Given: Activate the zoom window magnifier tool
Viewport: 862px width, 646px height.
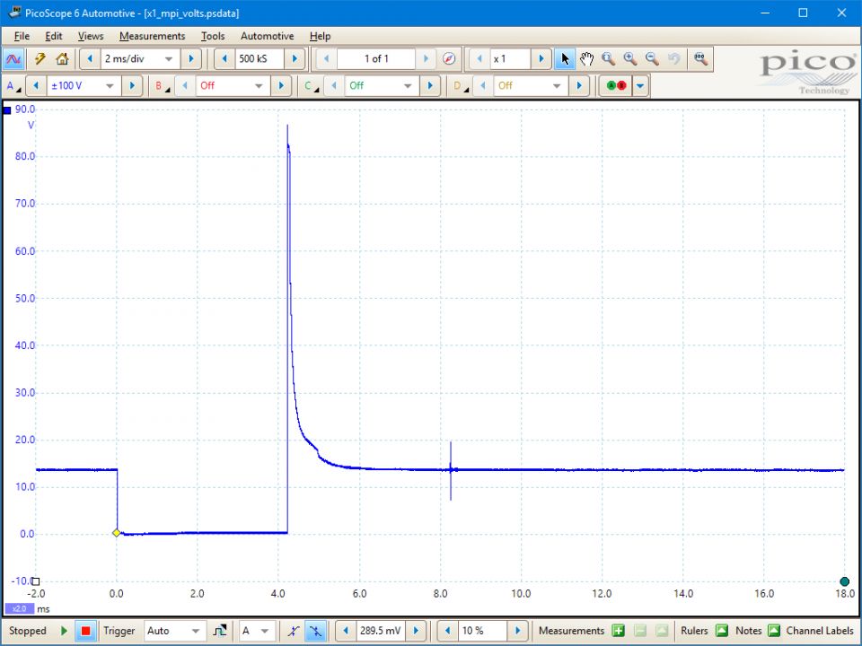Looking at the screenshot, I should coord(608,59).
